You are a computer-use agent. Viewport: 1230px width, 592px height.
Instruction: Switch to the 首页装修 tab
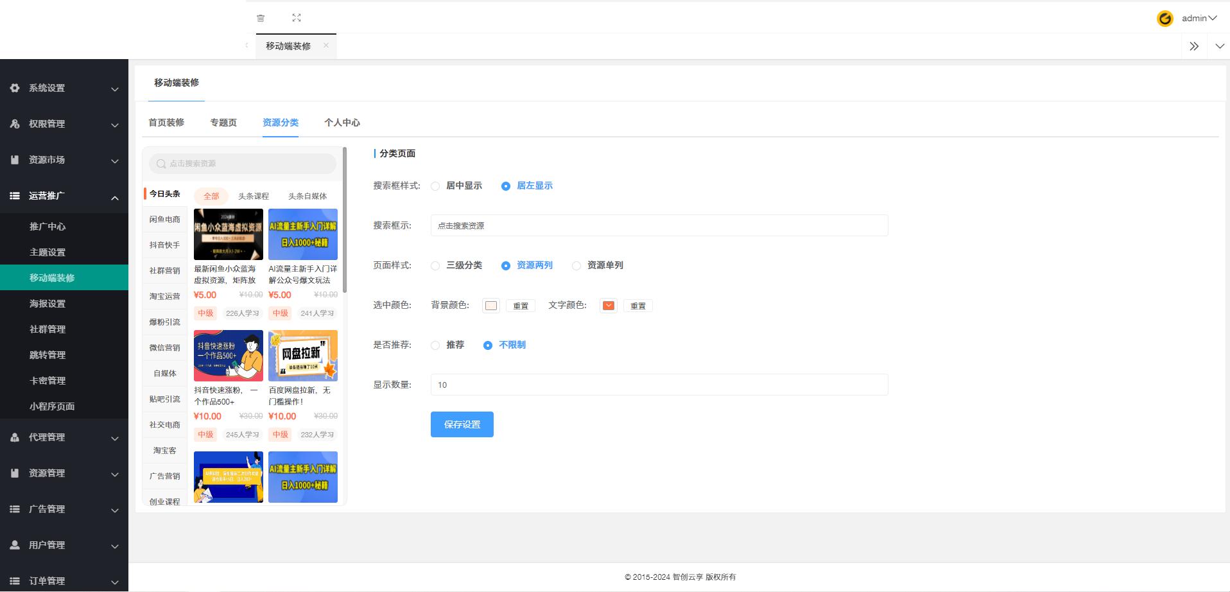(x=166, y=123)
